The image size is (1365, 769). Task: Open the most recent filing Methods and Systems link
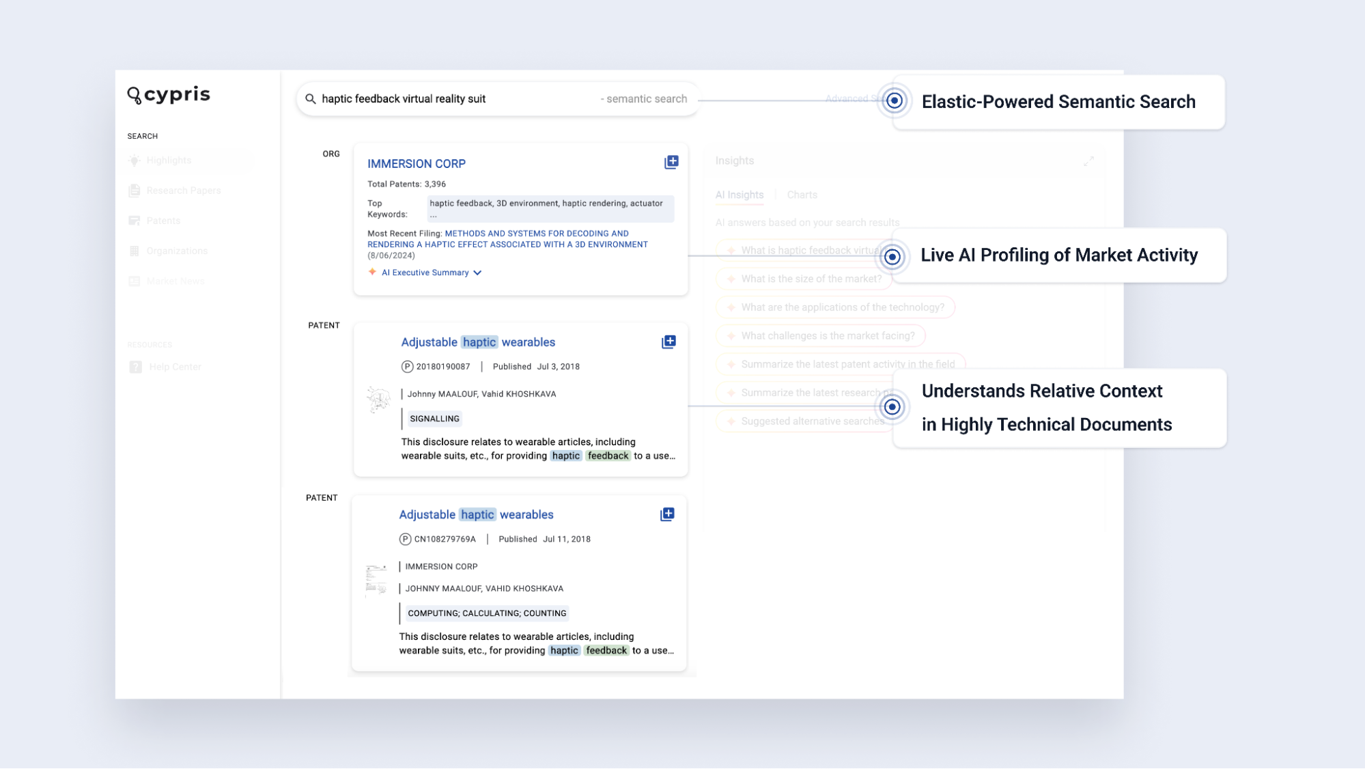[507, 239]
